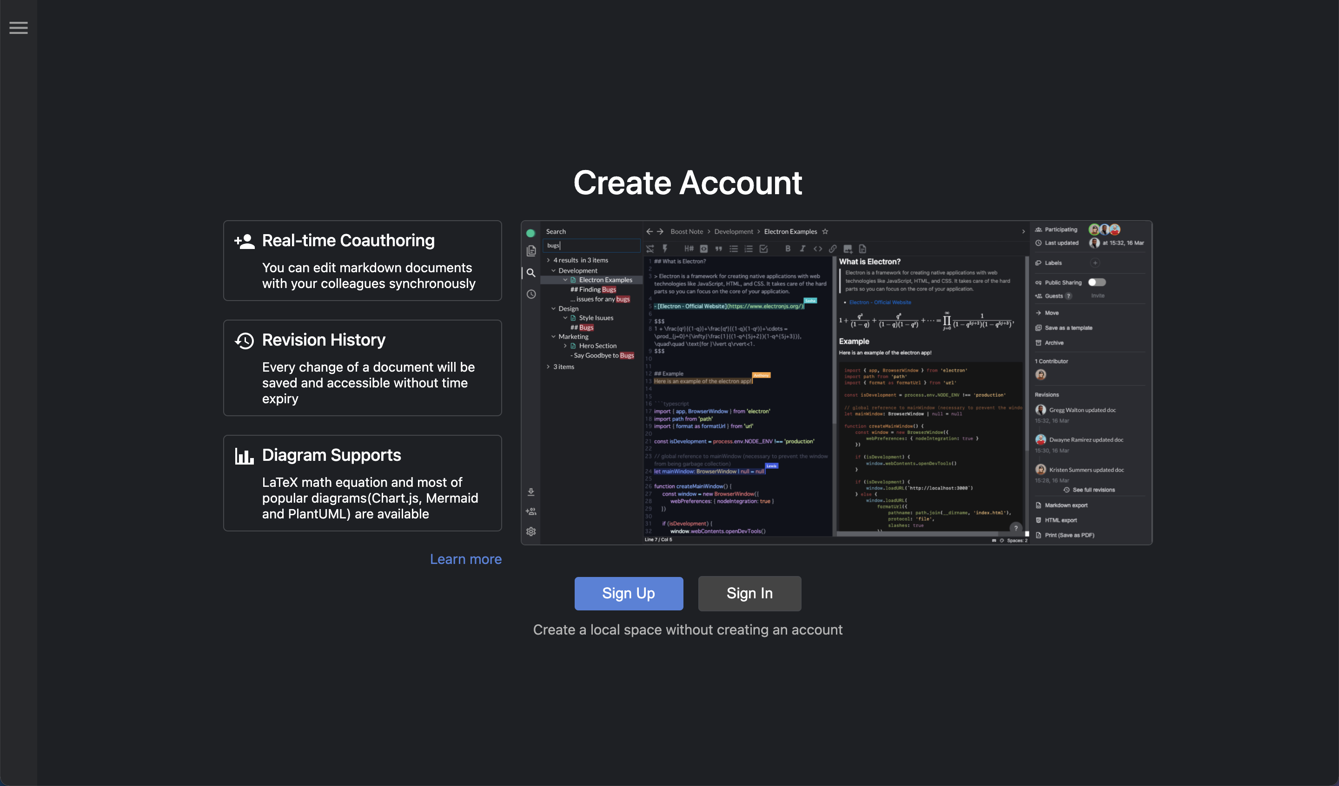Toggle the Public Sharing switch
Image resolution: width=1339 pixels, height=786 pixels.
[1097, 282]
